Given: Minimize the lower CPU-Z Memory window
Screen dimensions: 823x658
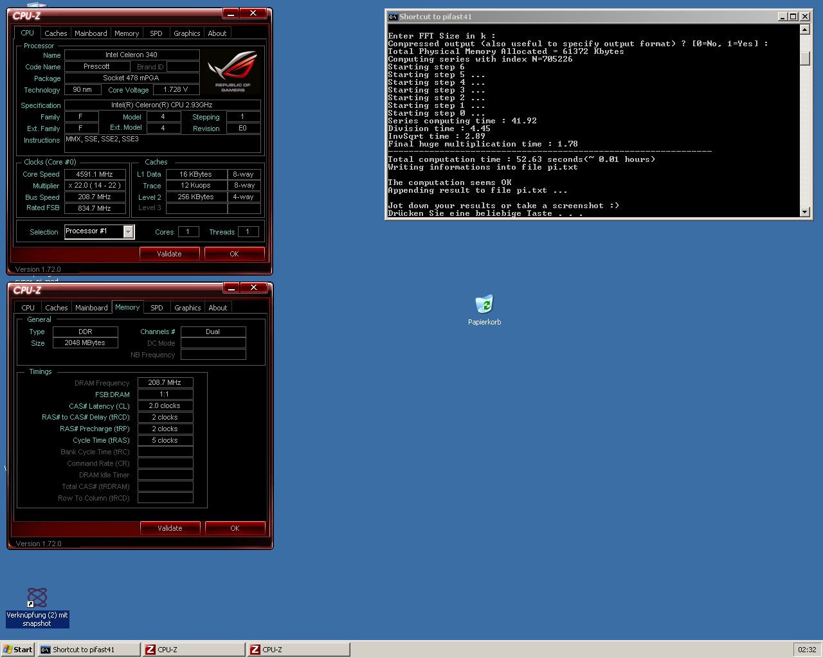Looking at the screenshot, I should (x=231, y=287).
